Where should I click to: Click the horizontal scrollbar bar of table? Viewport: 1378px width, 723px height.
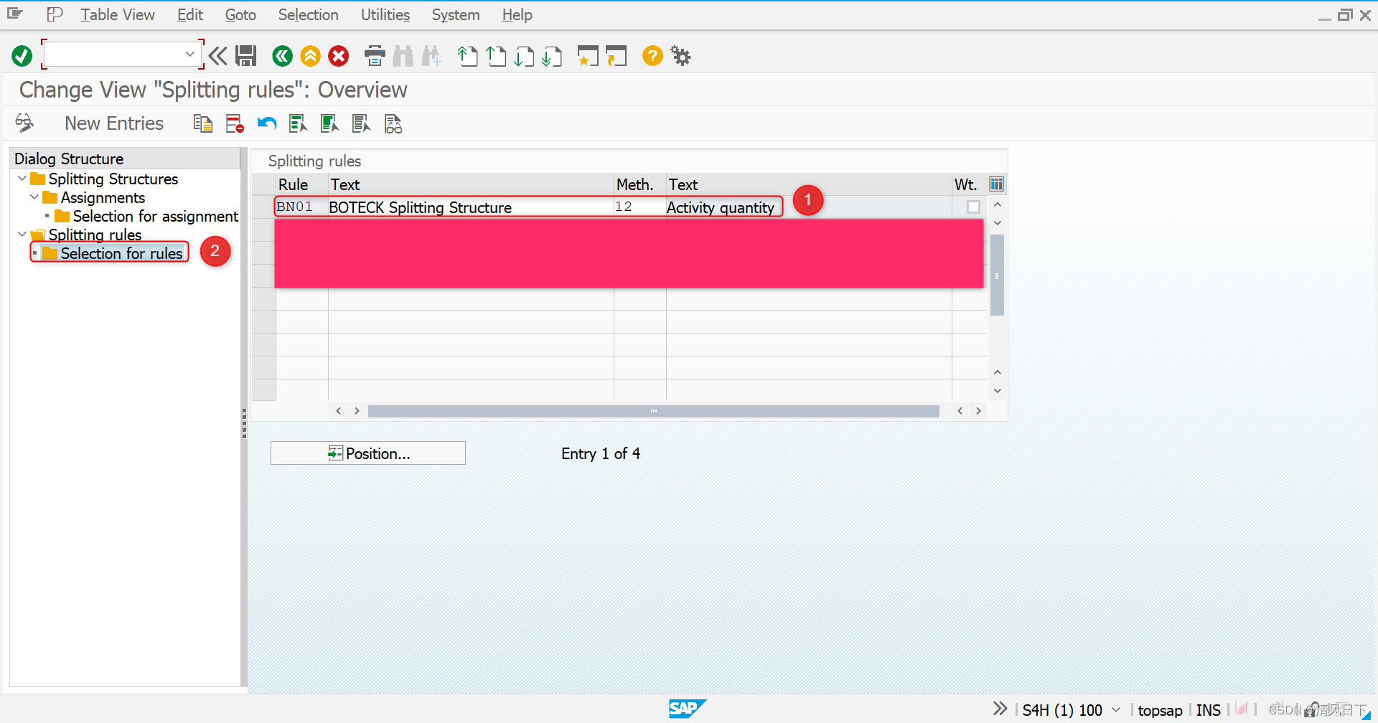tap(653, 411)
